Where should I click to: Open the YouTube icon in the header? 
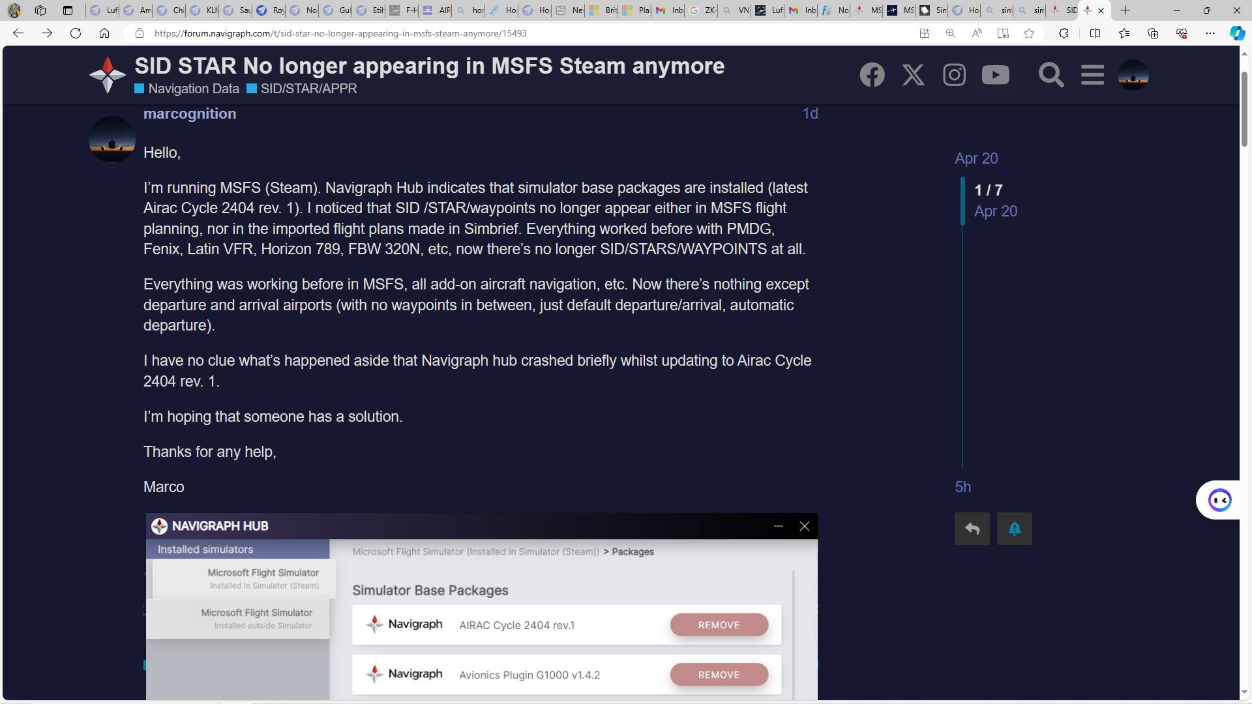tap(995, 75)
